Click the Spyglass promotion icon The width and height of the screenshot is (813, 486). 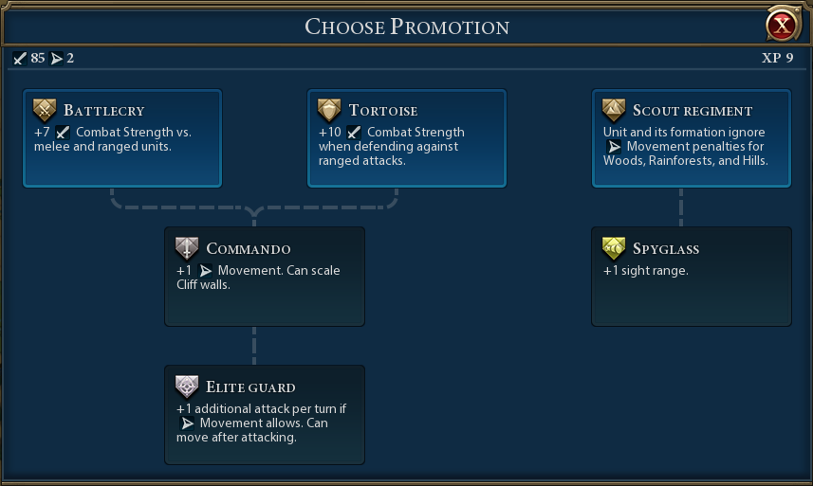pyautogui.click(x=614, y=248)
